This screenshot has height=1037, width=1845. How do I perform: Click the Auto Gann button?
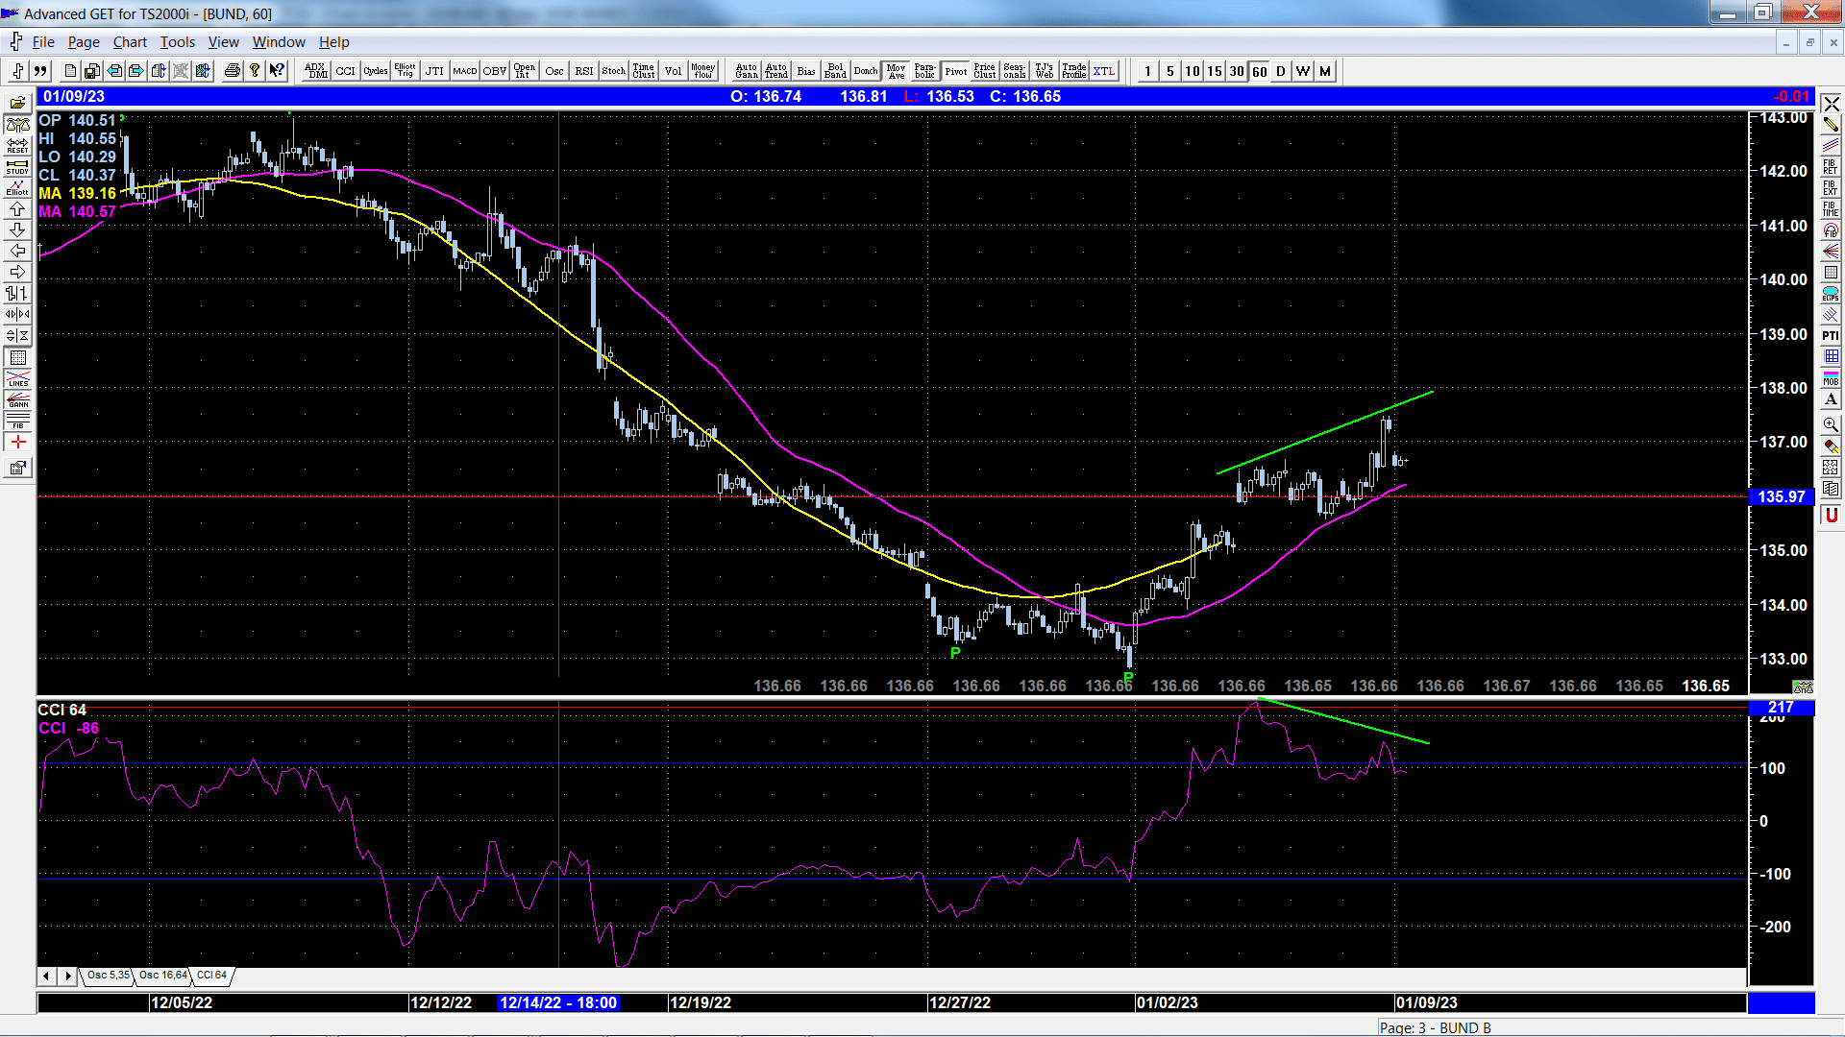pyautogui.click(x=747, y=71)
